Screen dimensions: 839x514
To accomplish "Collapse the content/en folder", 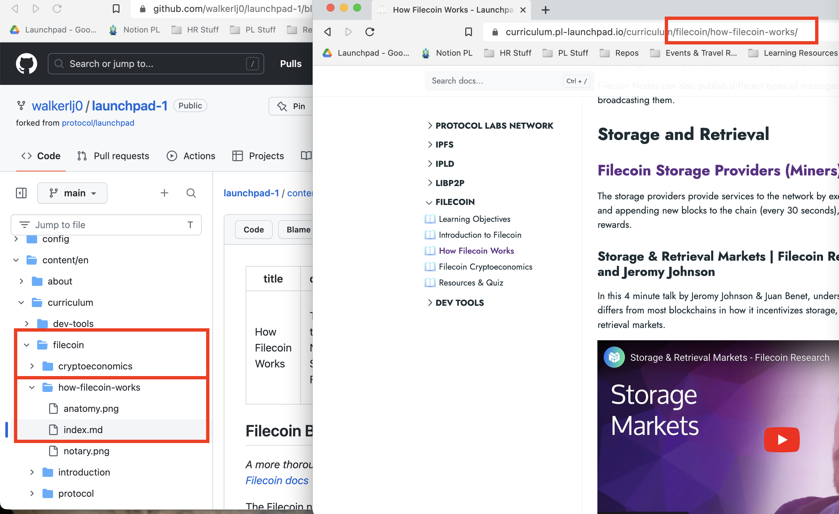I will click(x=16, y=260).
